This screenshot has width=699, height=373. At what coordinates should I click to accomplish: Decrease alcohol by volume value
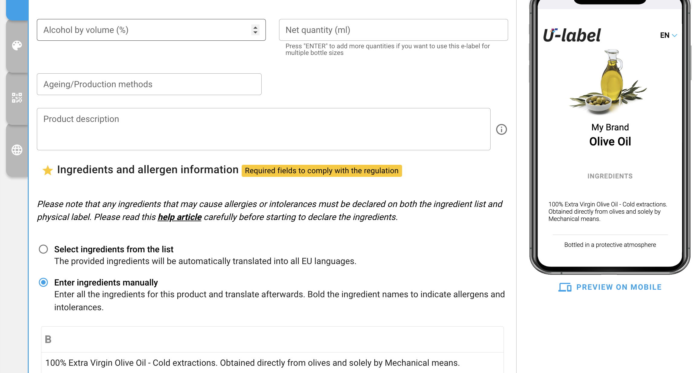point(256,32)
